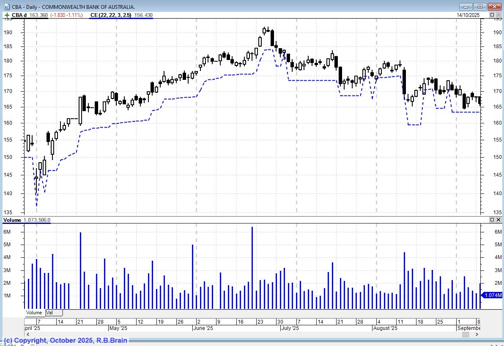This screenshot has height=346, width=504.
Task: Close the price chart pane
Action: click(x=499, y=15)
